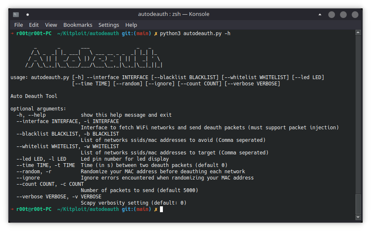Image resolution: width=371 pixels, height=231 pixels.
Task: Open the Edit menu
Action: (x=34, y=25)
